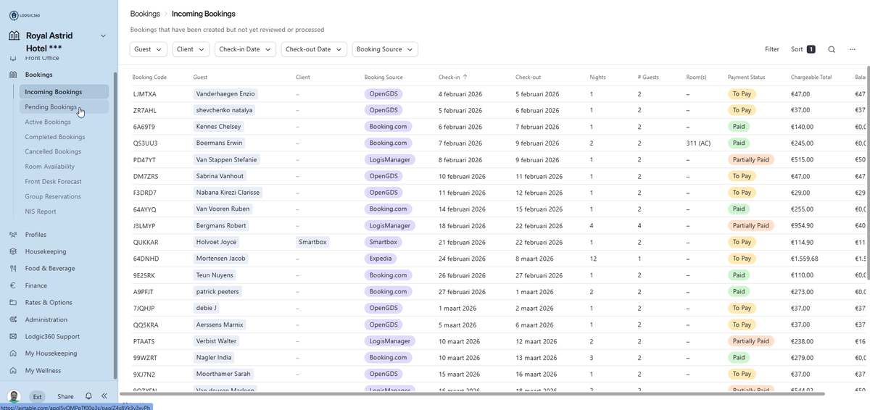The image size is (870, 410).
Task: Click booking code 9XJ7N2
Action: (x=145, y=374)
